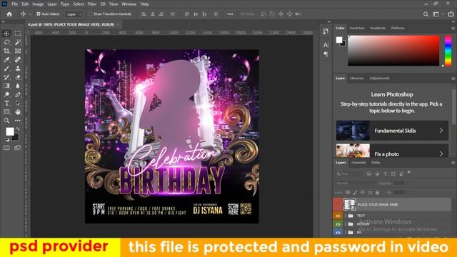The width and height of the screenshot is (457, 257).
Task: Filter layers by adjustment layers icon
Action: click(377, 174)
